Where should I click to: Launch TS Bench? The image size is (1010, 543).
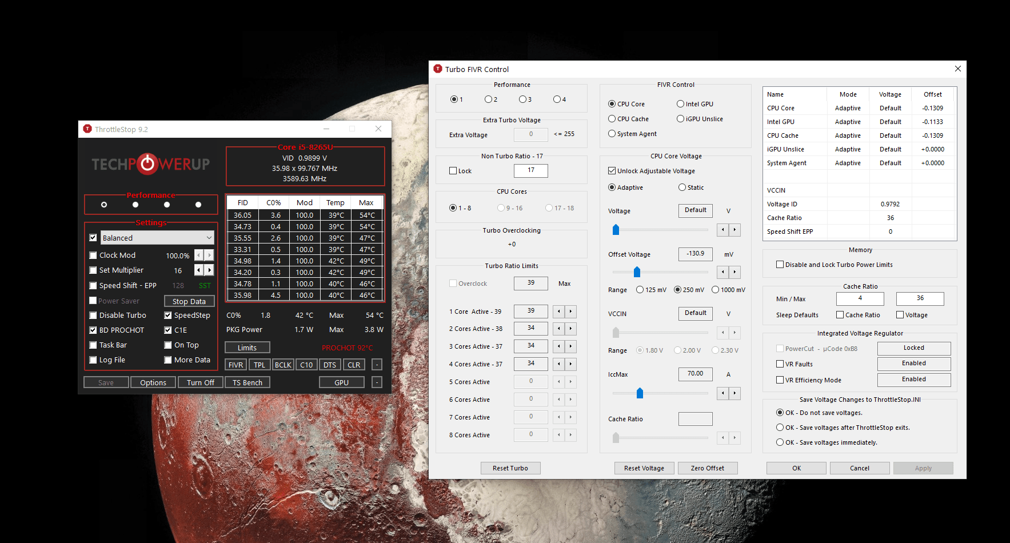(x=247, y=382)
